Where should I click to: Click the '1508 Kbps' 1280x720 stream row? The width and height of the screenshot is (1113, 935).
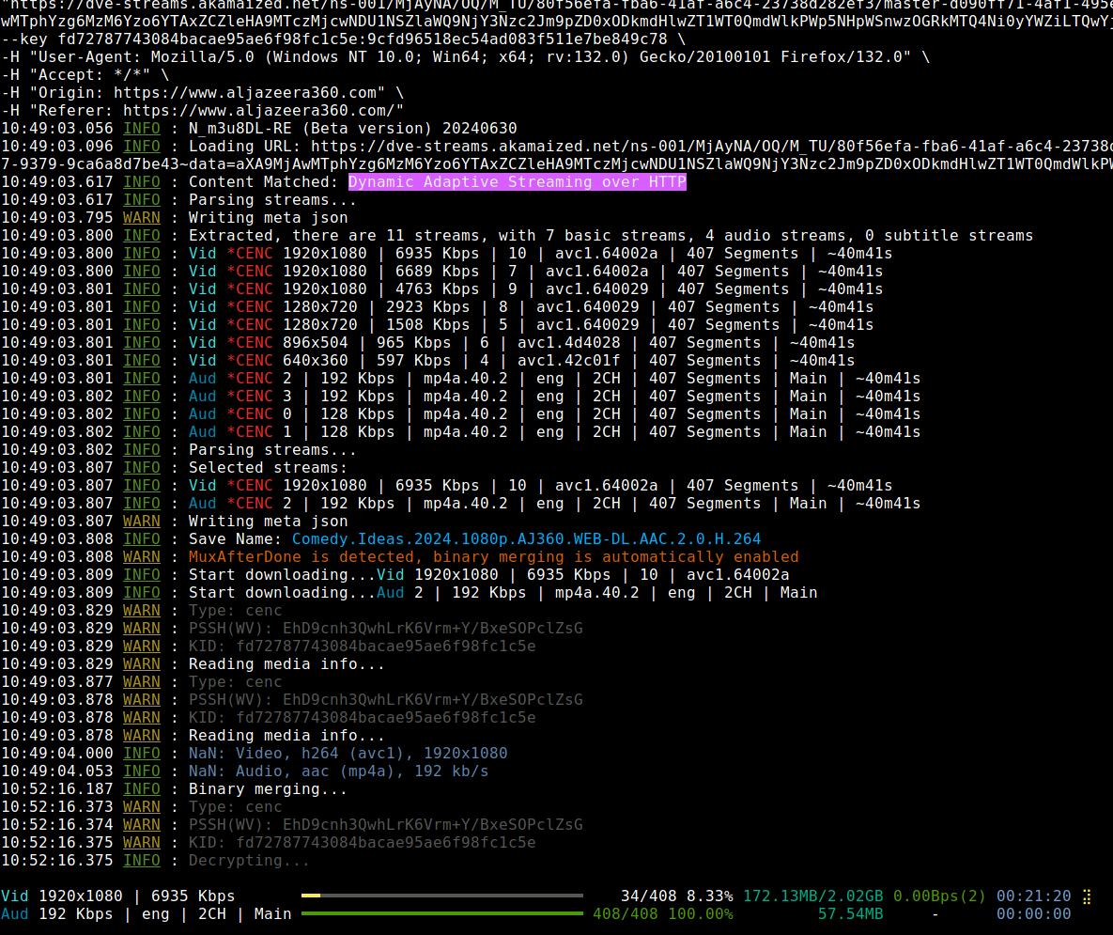(531, 324)
